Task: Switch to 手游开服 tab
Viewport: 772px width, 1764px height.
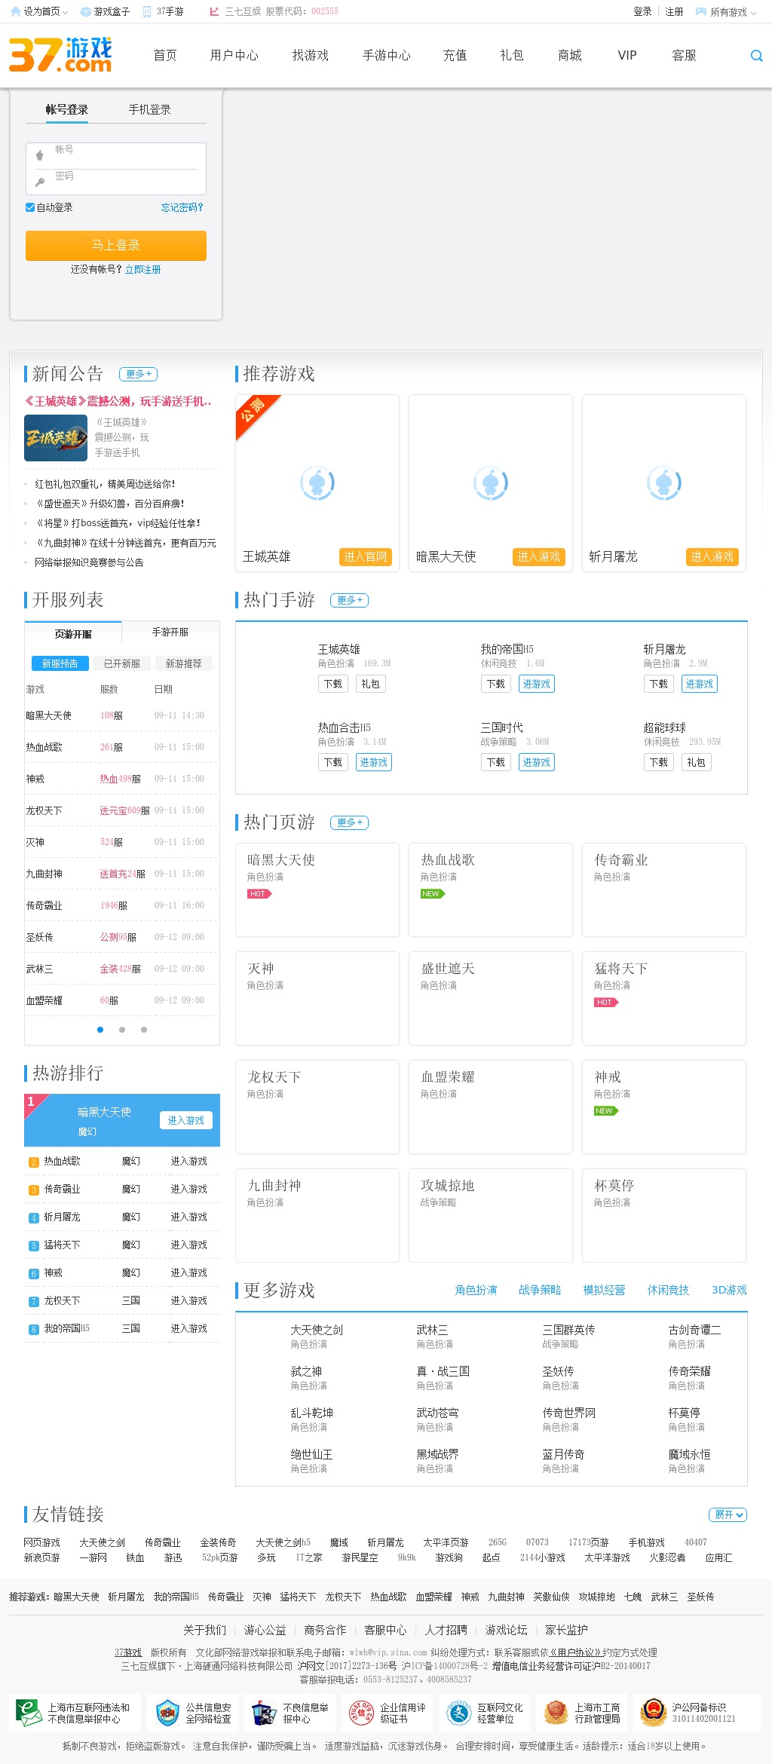Action: point(170,632)
